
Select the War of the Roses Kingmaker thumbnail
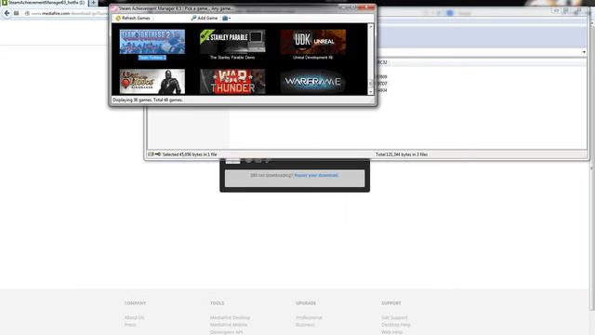[152, 81]
